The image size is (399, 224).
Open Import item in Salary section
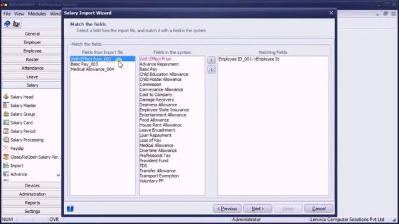pyautogui.click(x=17, y=166)
